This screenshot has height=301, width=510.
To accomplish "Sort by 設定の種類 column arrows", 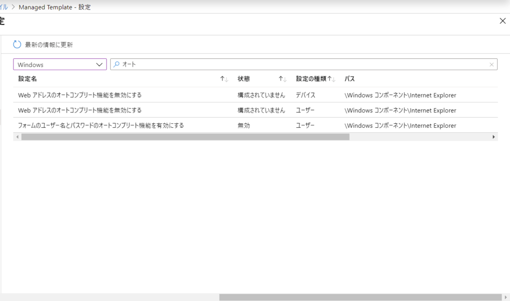I will pos(331,79).
